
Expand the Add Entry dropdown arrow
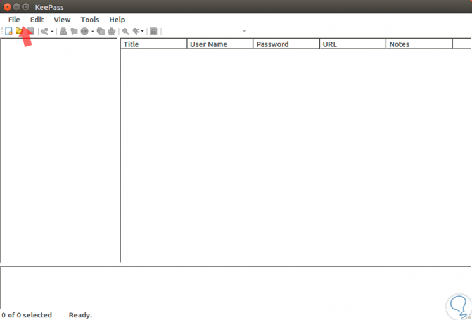[52, 32]
